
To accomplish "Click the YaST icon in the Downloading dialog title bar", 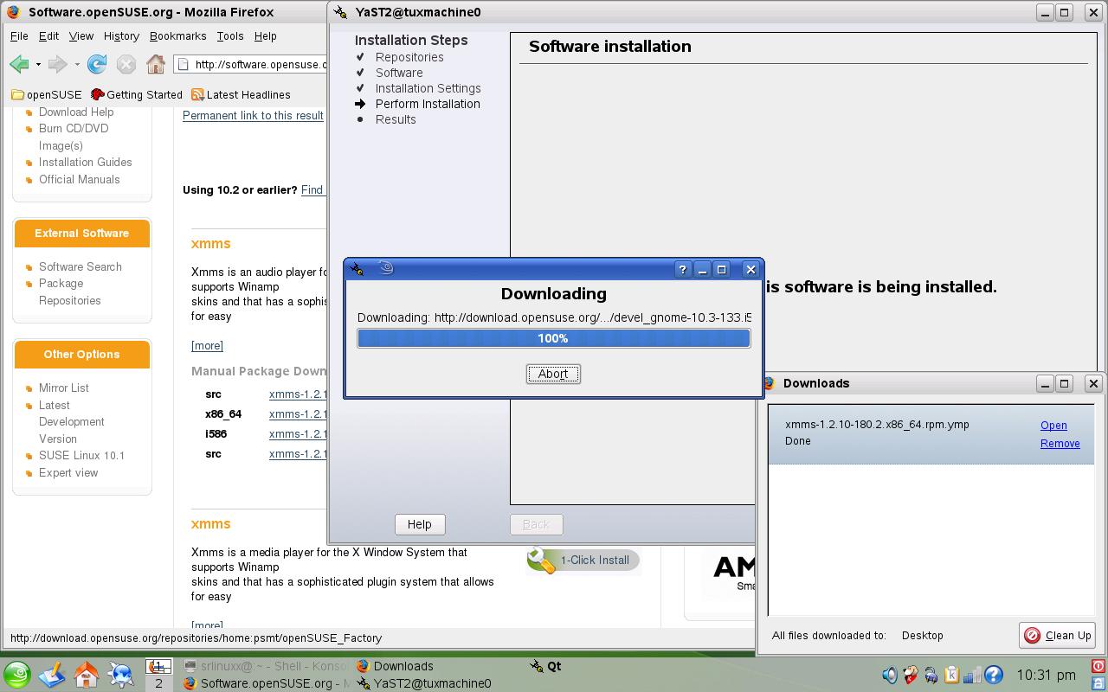I will click(x=357, y=269).
